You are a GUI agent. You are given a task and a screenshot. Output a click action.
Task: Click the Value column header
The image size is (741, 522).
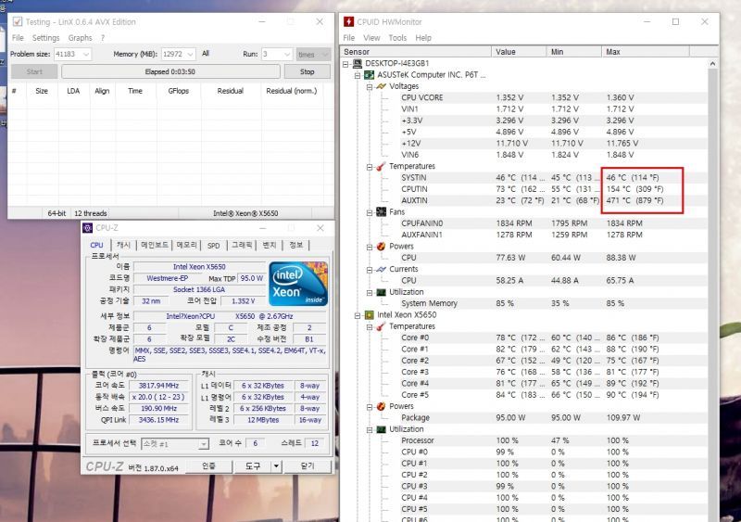point(519,52)
